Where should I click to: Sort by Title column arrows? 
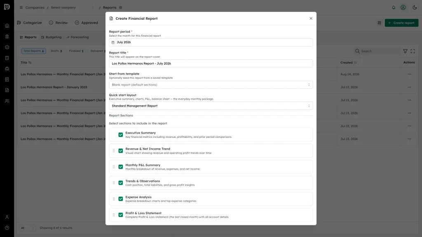(30, 63)
